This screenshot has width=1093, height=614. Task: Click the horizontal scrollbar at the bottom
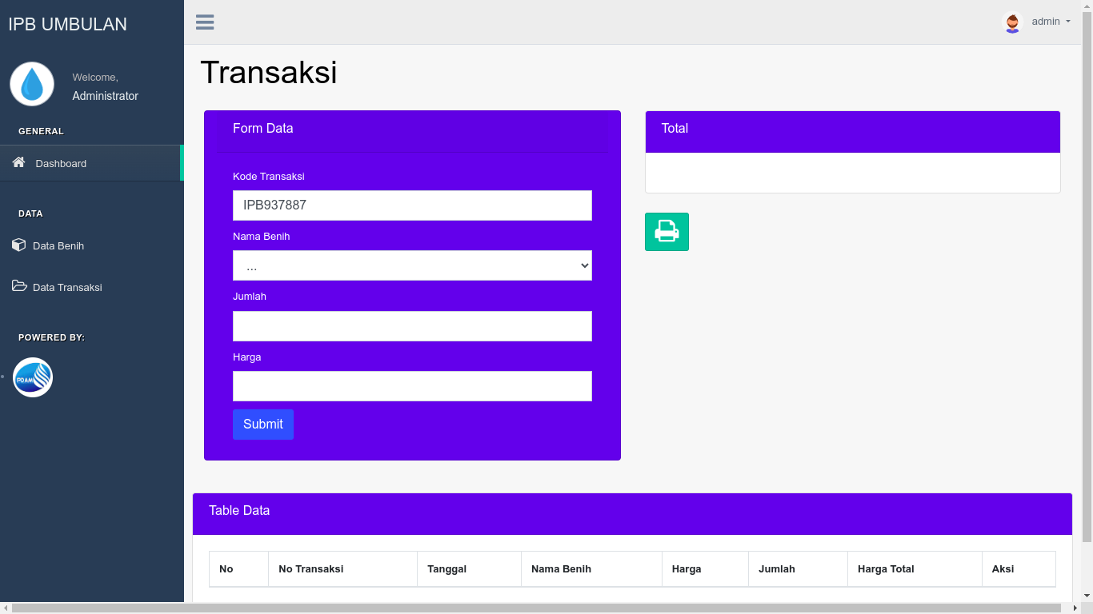point(536,608)
